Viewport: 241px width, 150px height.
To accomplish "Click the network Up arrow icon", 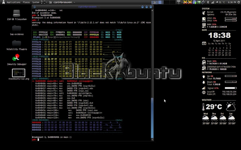I will (x=204, y=76).
